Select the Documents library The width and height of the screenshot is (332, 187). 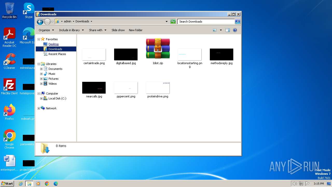coord(55,69)
